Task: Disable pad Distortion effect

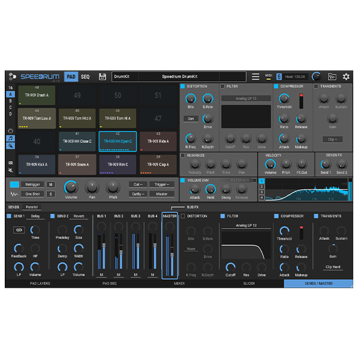Action: [x=183, y=87]
